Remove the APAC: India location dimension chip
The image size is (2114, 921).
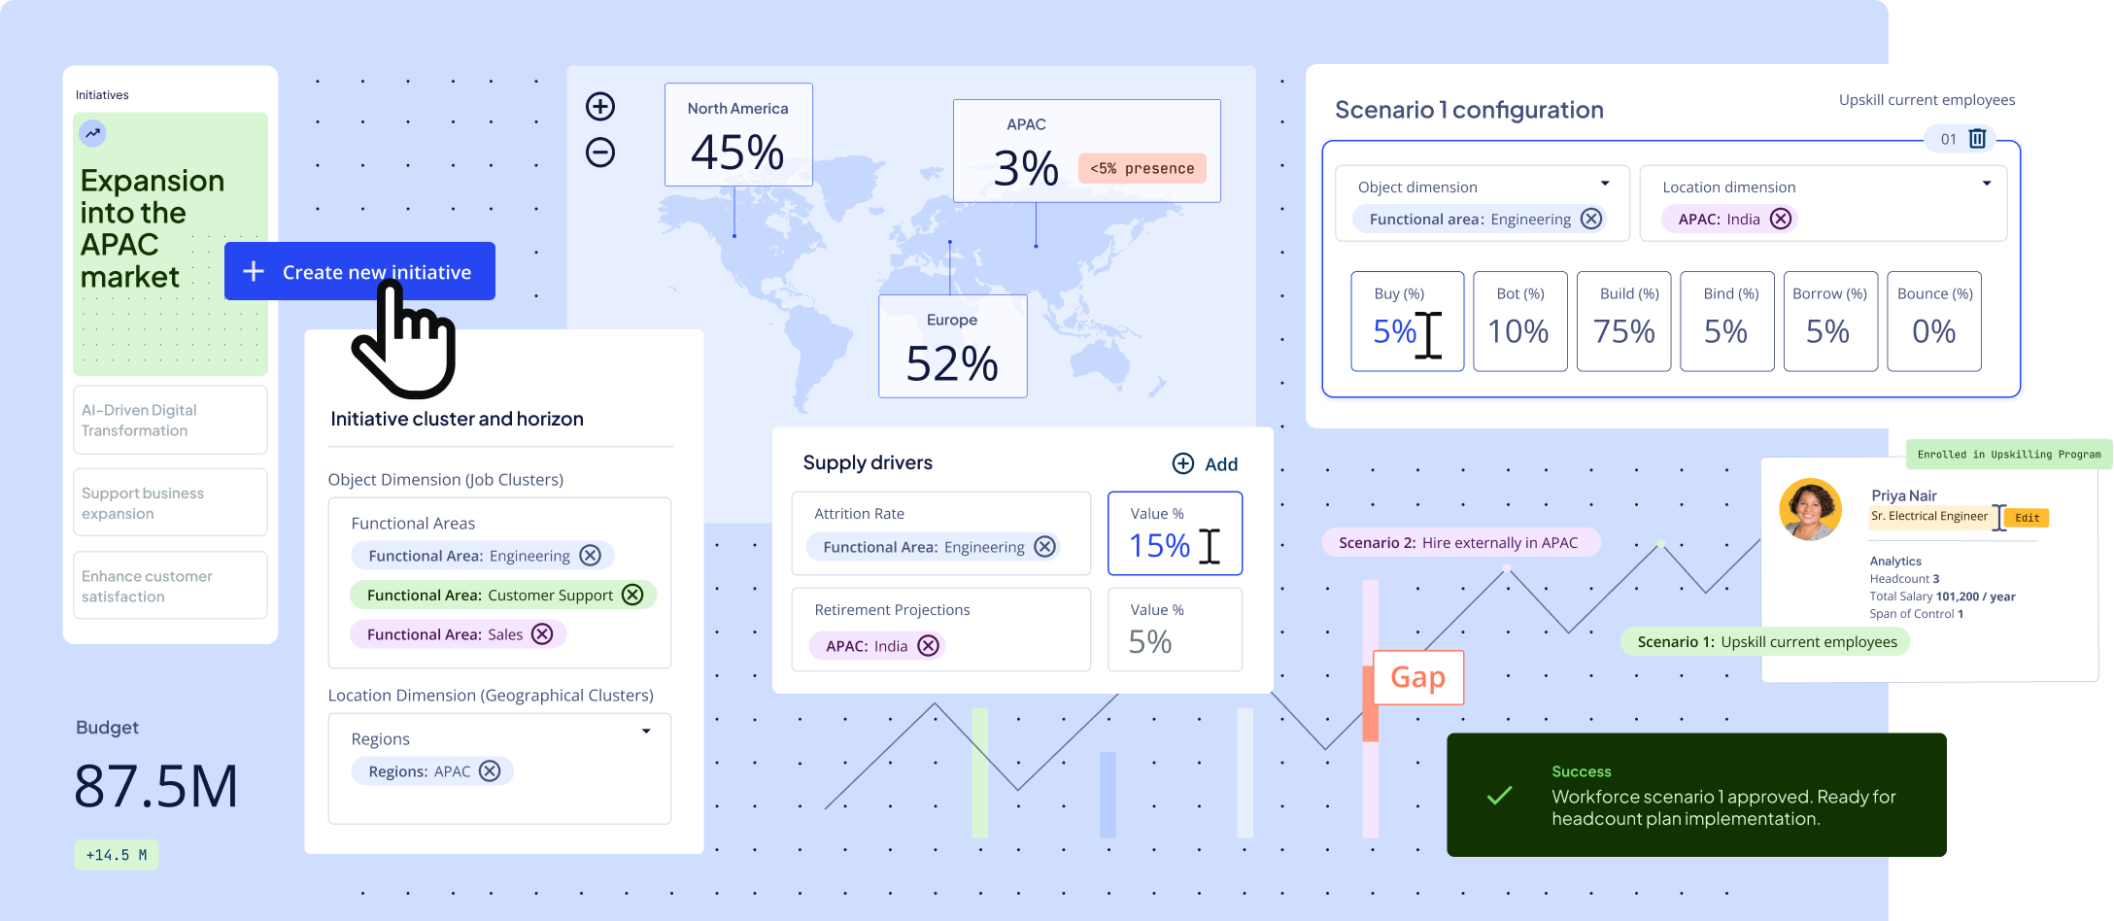(x=1781, y=219)
